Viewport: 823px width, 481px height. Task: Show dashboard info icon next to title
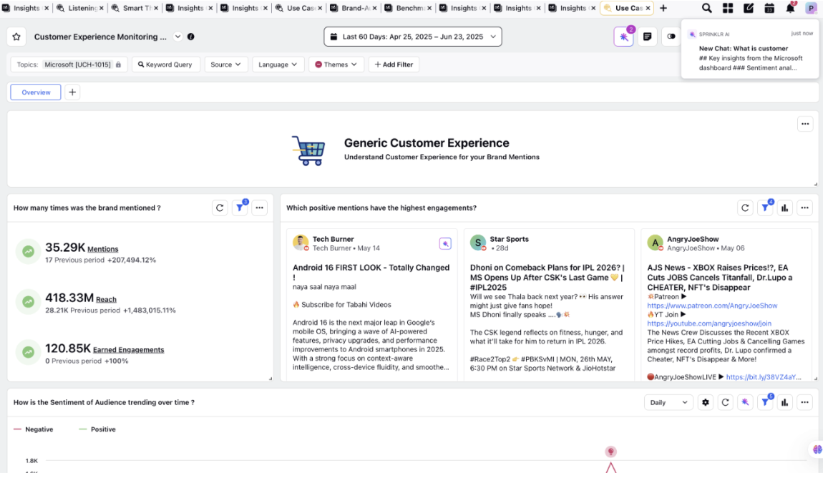point(190,37)
